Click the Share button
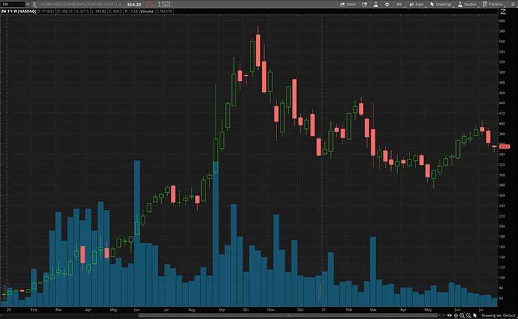Screen dimensions: 518x319 (x=348, y=4)
